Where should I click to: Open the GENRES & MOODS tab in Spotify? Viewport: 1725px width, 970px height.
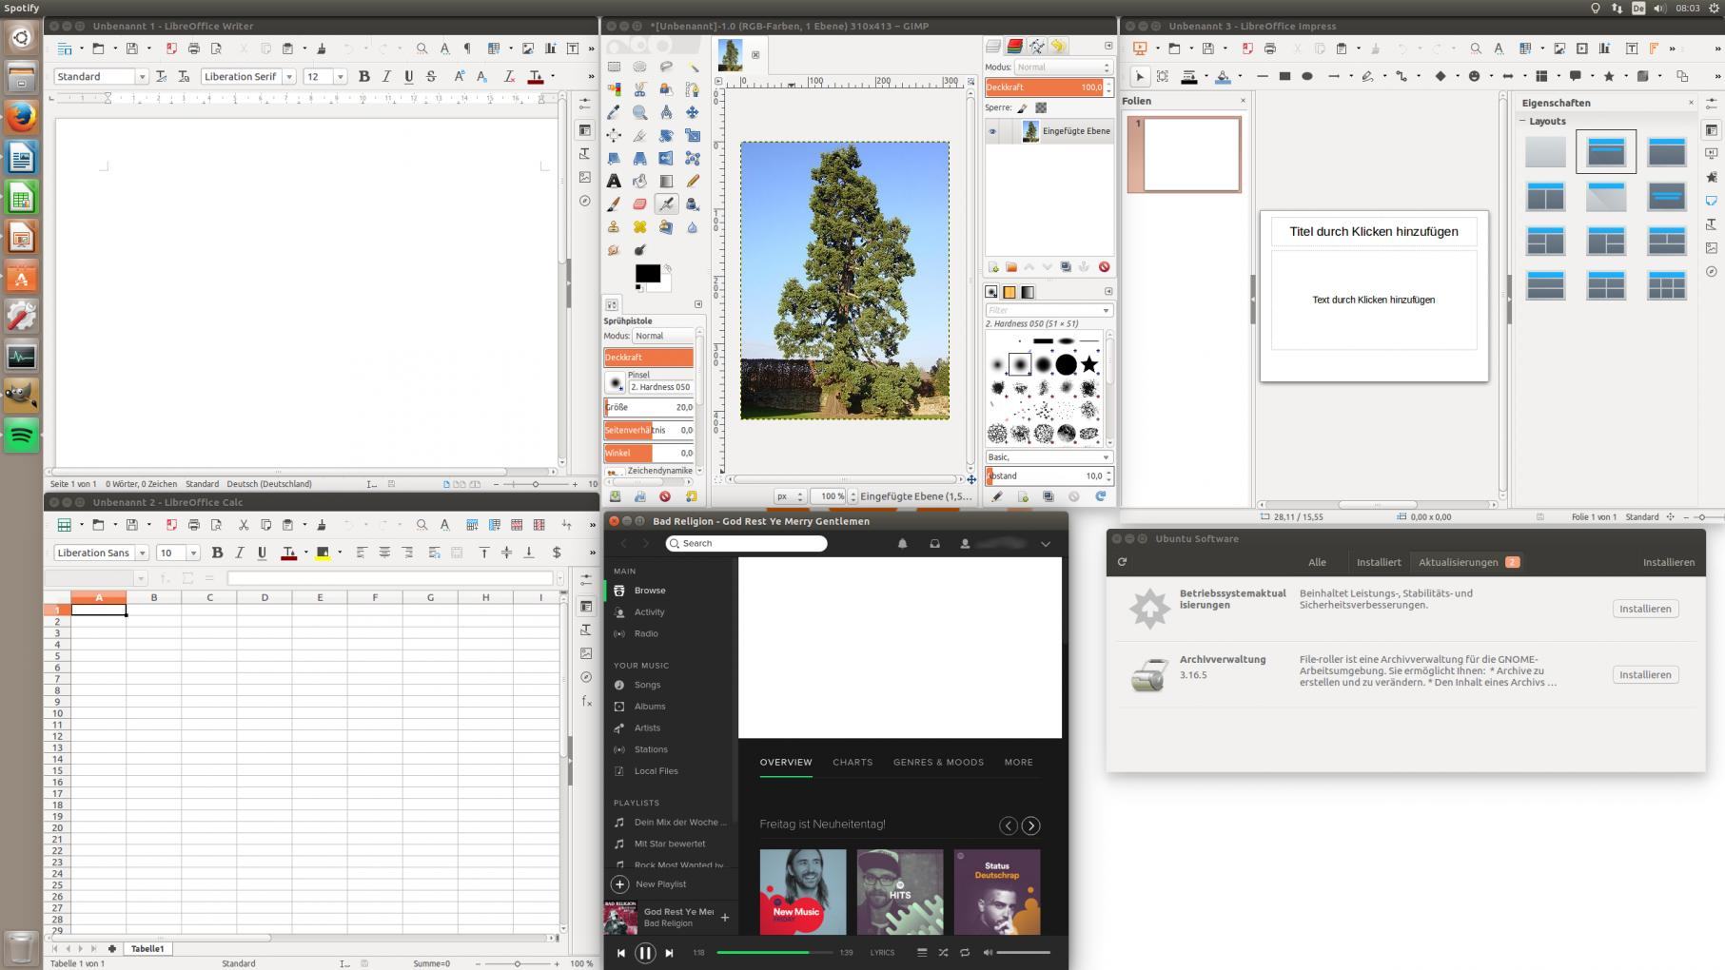[x=938, y=762]
